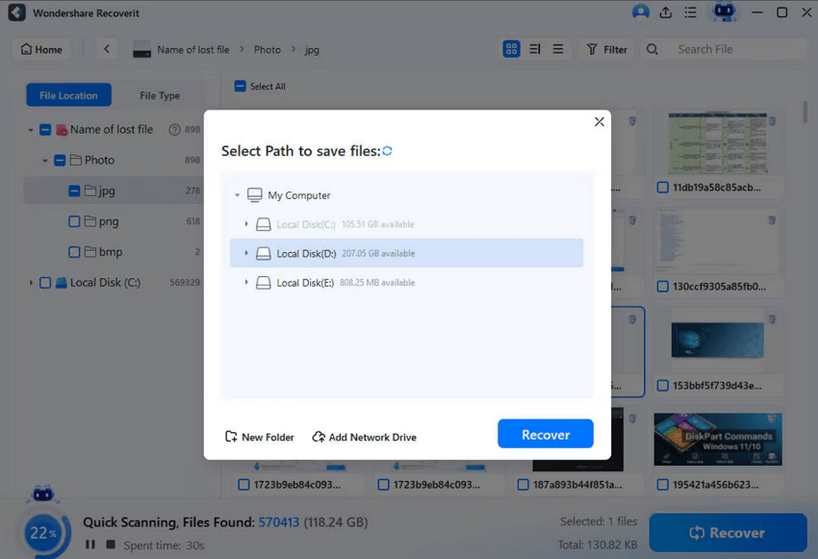The height and width of the screenshot is (559, 818).
Task: Expand Local Disk(E:) in the path dialog
Action: pos(243,282)
